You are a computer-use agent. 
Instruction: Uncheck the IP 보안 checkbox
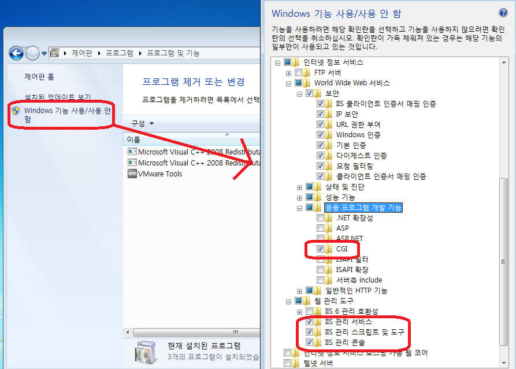pos(320,114)
